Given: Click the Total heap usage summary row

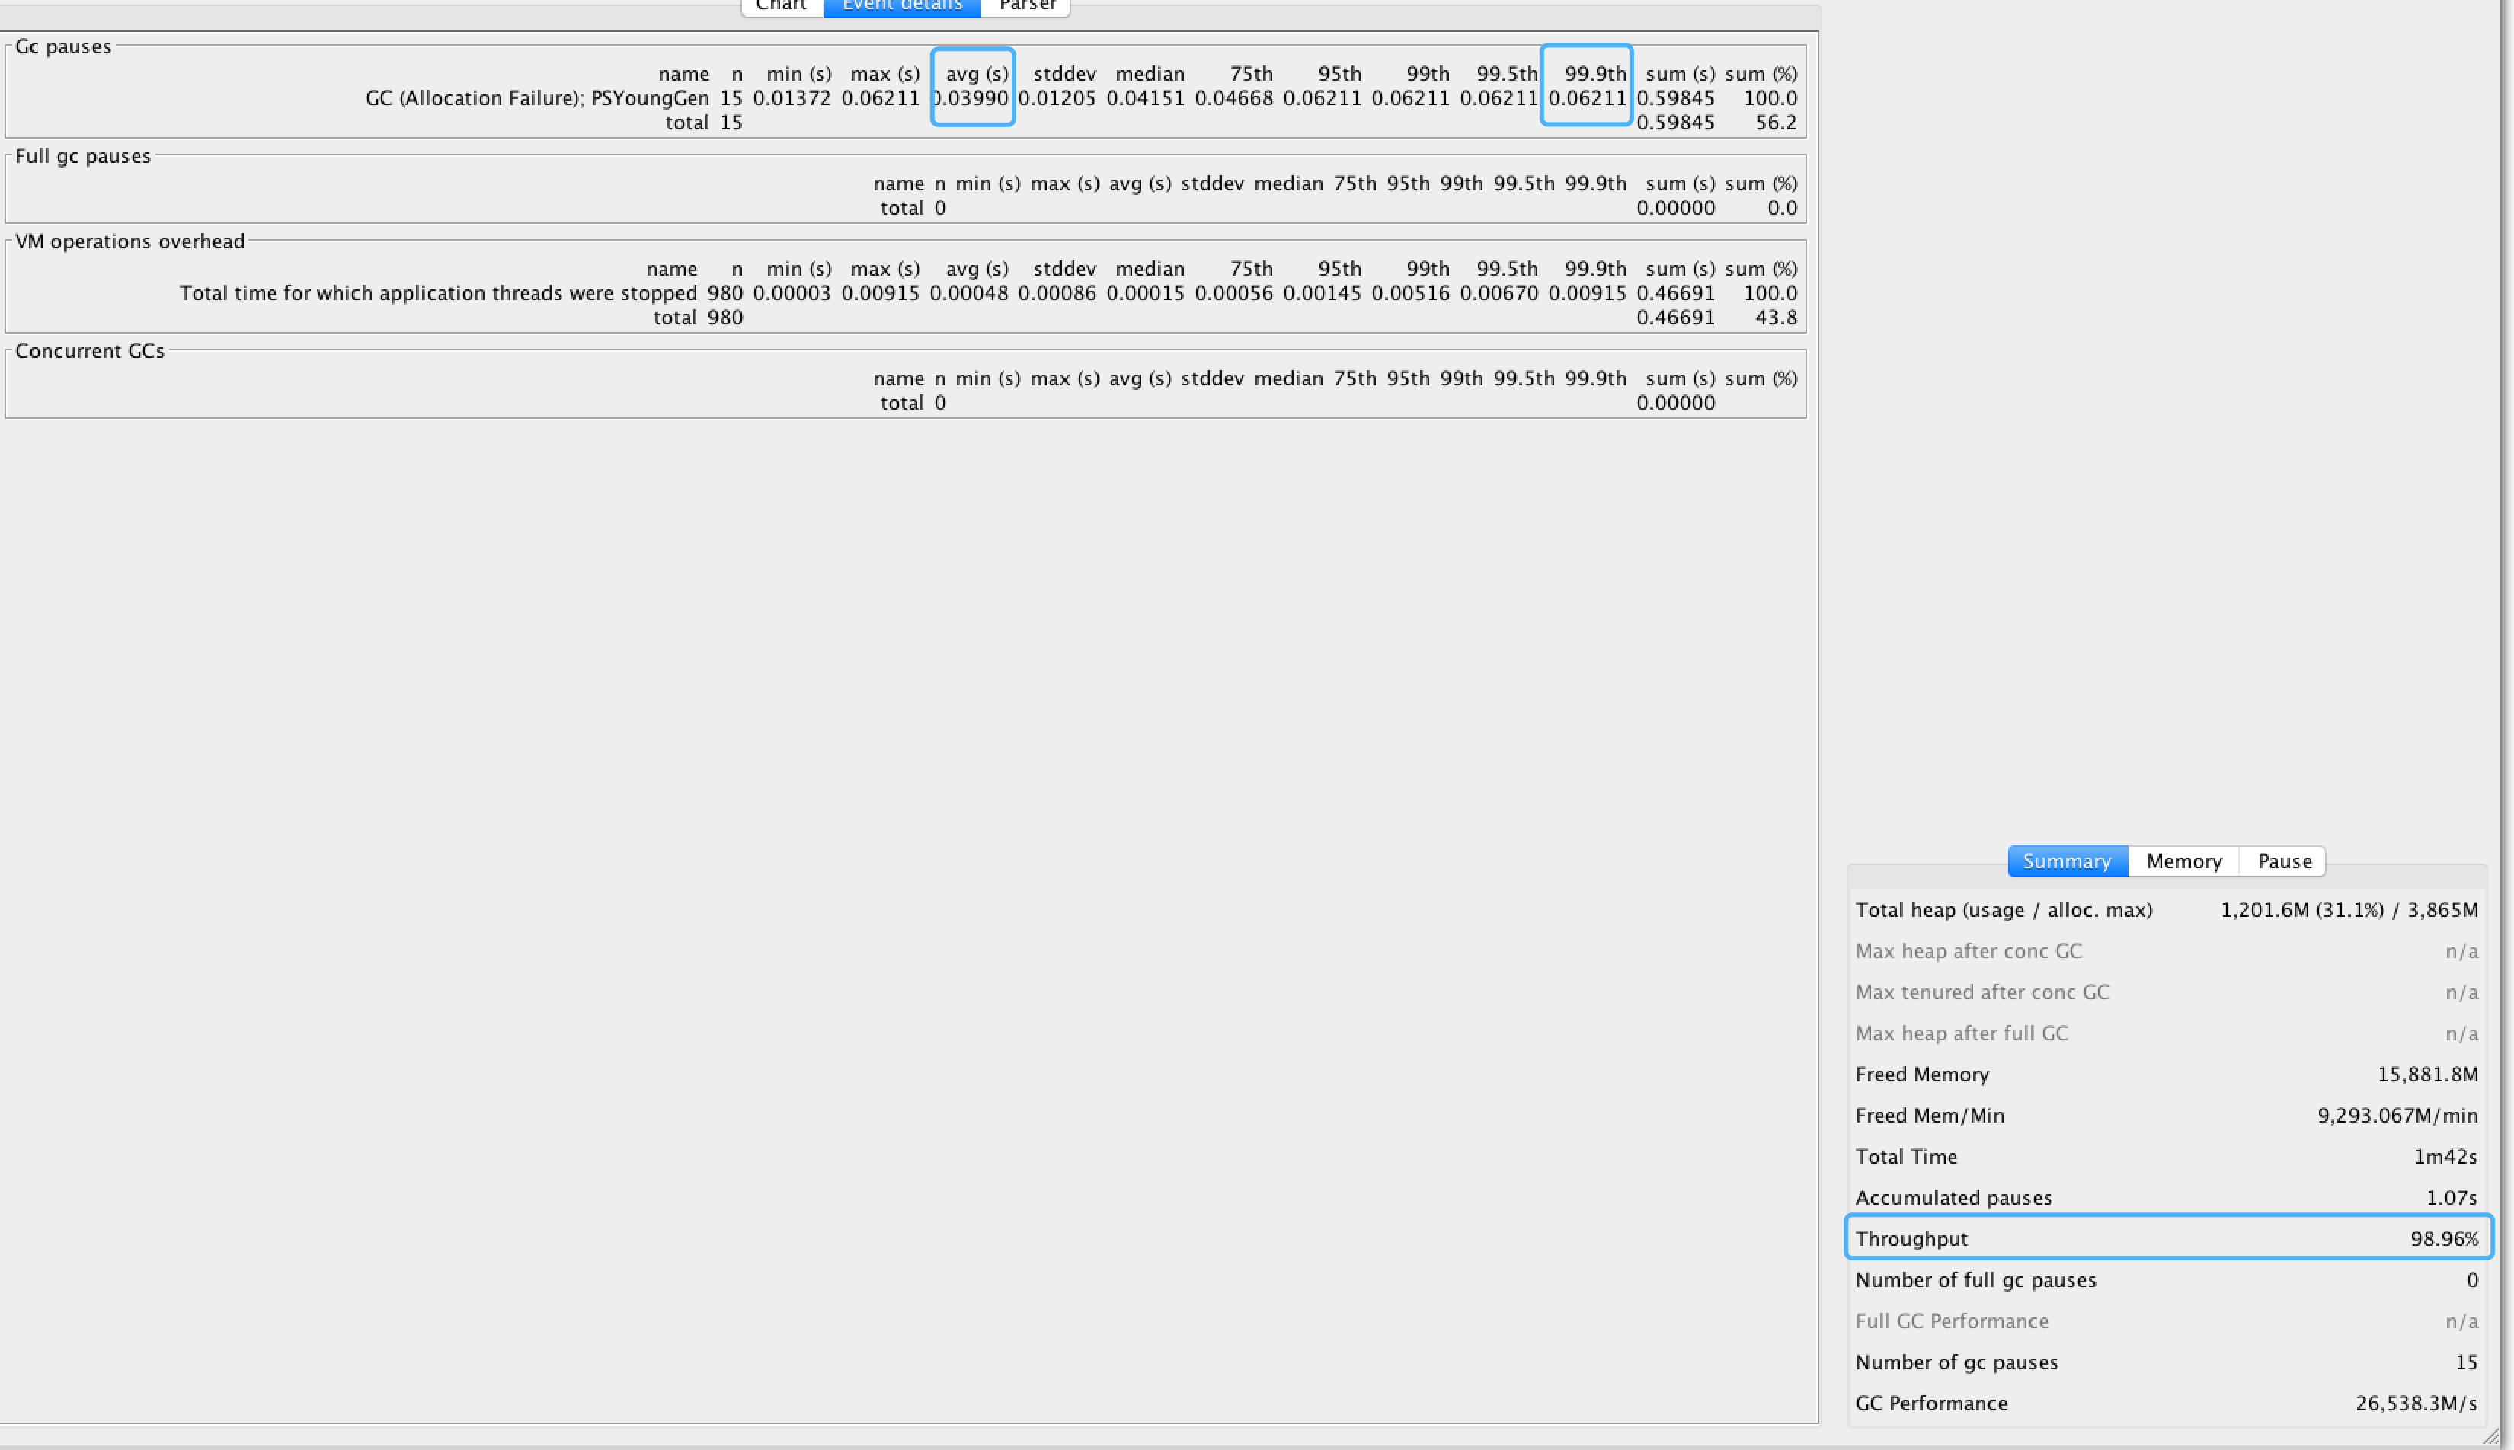Looking at the screenshot, I should point(2167,909).
